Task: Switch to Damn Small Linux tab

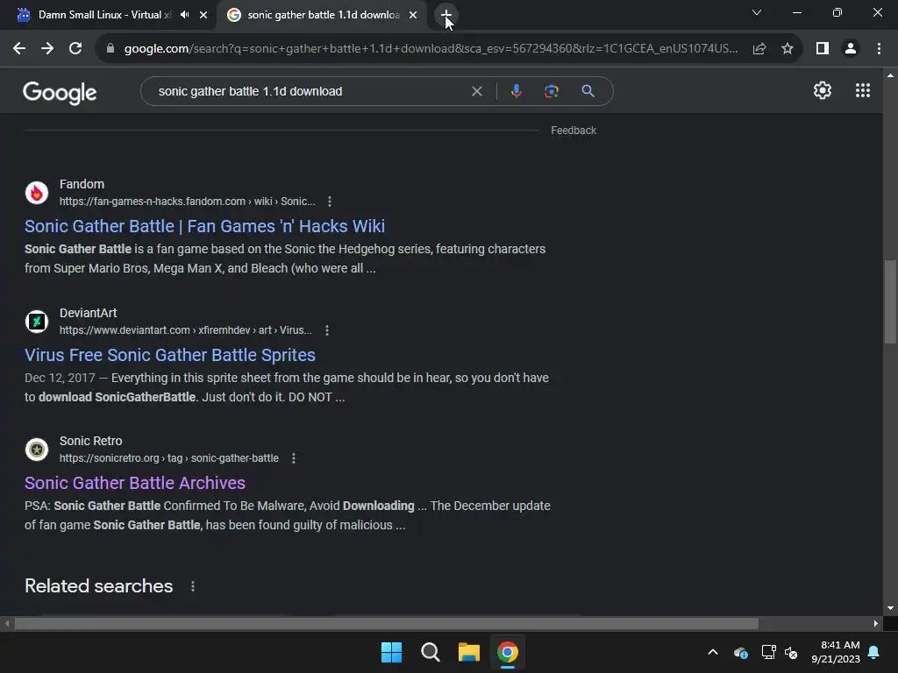Action: click(x=103, y=15)
